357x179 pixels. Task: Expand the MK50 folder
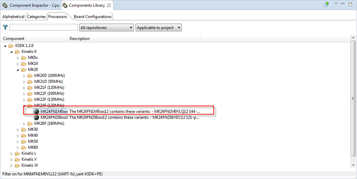coord(18,142)
